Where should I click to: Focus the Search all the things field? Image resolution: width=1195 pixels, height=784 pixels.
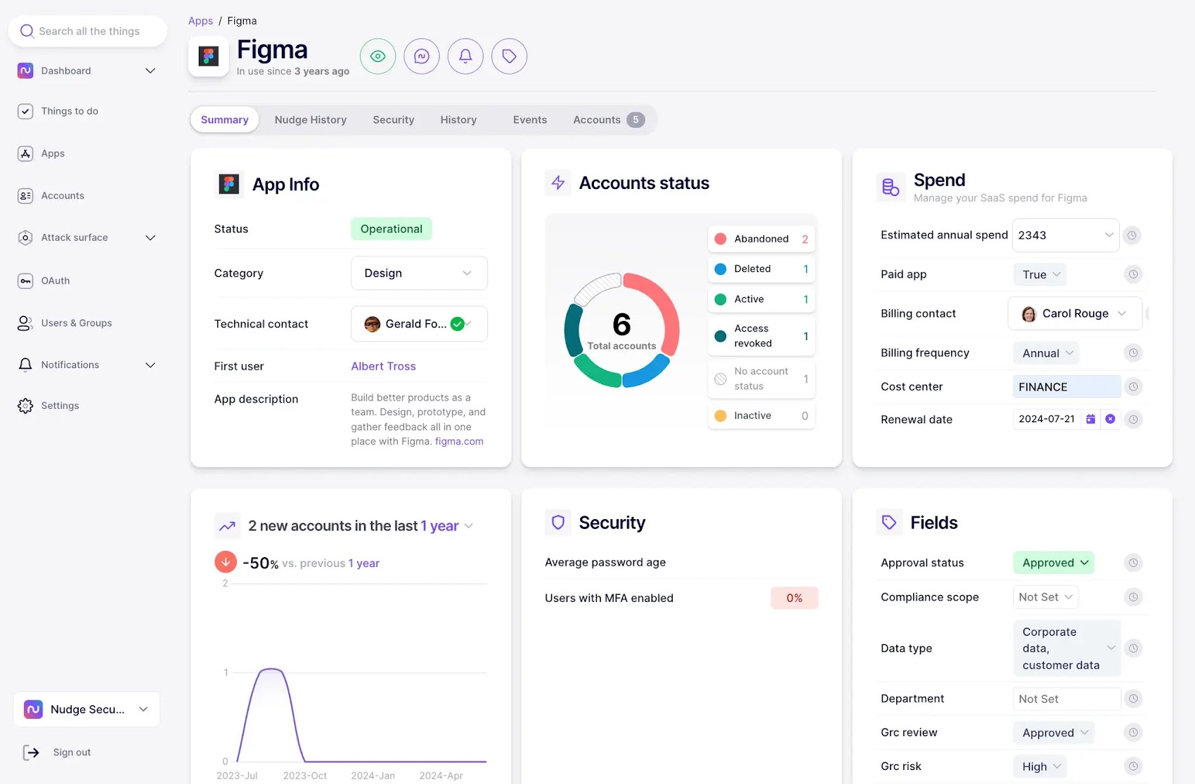(89, 31)
